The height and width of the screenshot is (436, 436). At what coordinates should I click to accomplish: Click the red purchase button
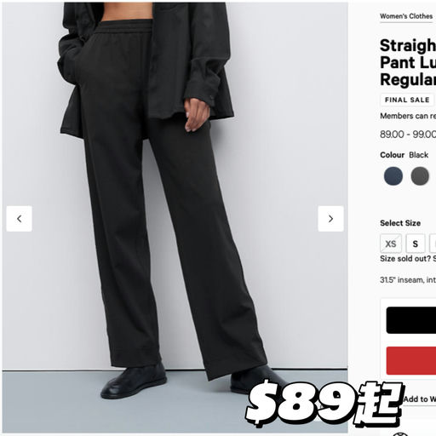[411, 360]
